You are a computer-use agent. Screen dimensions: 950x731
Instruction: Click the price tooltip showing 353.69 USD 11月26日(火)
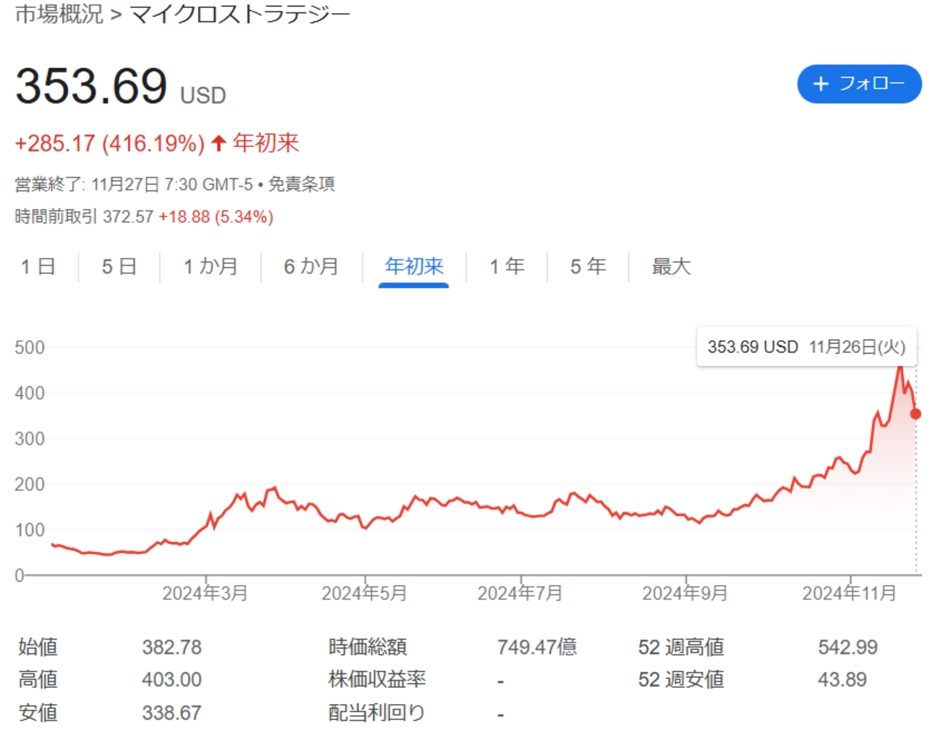coord(806,347)
